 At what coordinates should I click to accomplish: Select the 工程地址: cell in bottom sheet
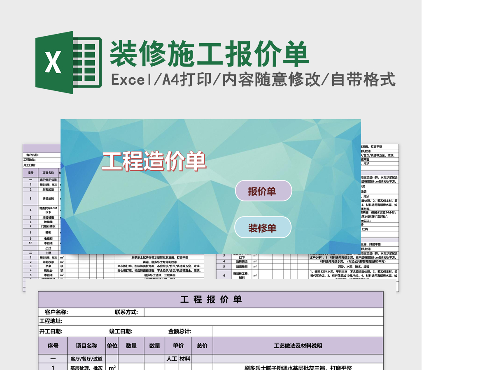click(51, 321)
